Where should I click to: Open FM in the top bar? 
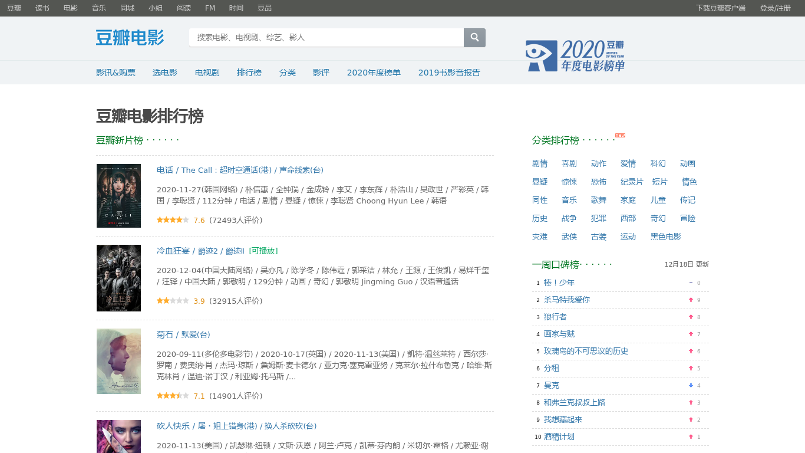tap(210, 8)
